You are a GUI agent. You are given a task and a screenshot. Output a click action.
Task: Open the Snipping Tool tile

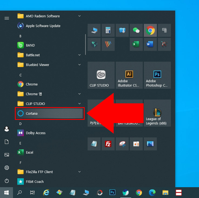122,144
